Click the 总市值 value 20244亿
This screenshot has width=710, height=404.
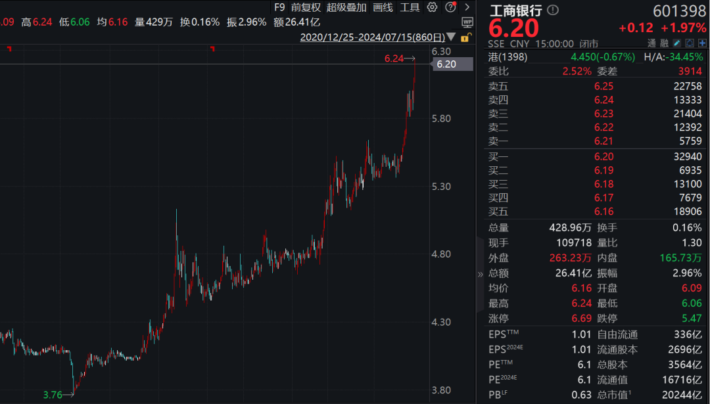click(x=682, y=395)
